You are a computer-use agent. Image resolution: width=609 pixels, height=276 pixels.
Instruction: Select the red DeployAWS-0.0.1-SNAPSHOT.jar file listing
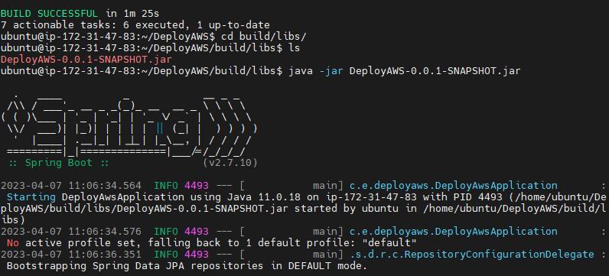(86, 60)
